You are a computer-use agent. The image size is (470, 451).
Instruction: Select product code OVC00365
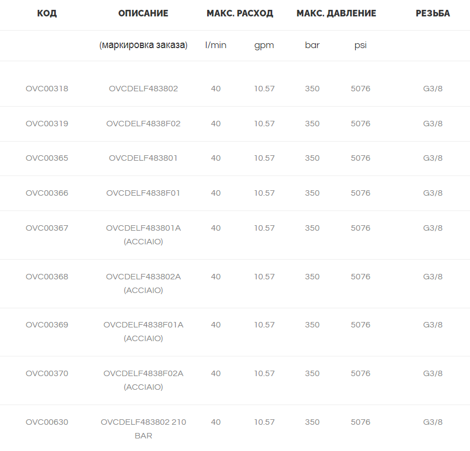[47, 158]
